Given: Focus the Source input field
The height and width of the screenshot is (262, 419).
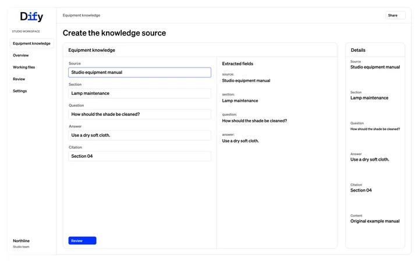Looking at the screenshot, I should pyautogui.click(x=140, y=72).
